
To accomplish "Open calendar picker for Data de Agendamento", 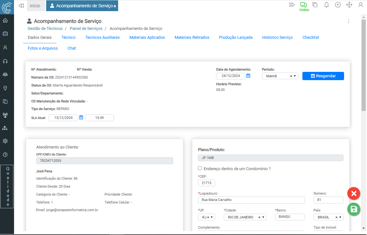I will [248, 76].
